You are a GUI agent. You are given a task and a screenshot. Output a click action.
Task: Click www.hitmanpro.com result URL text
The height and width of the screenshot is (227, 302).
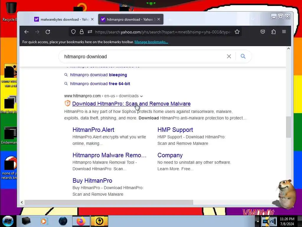click(x=83, y=96)
